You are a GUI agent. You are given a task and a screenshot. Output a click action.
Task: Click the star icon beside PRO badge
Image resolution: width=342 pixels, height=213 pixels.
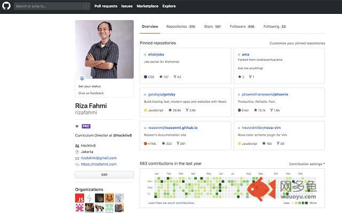tap(77, 126)
